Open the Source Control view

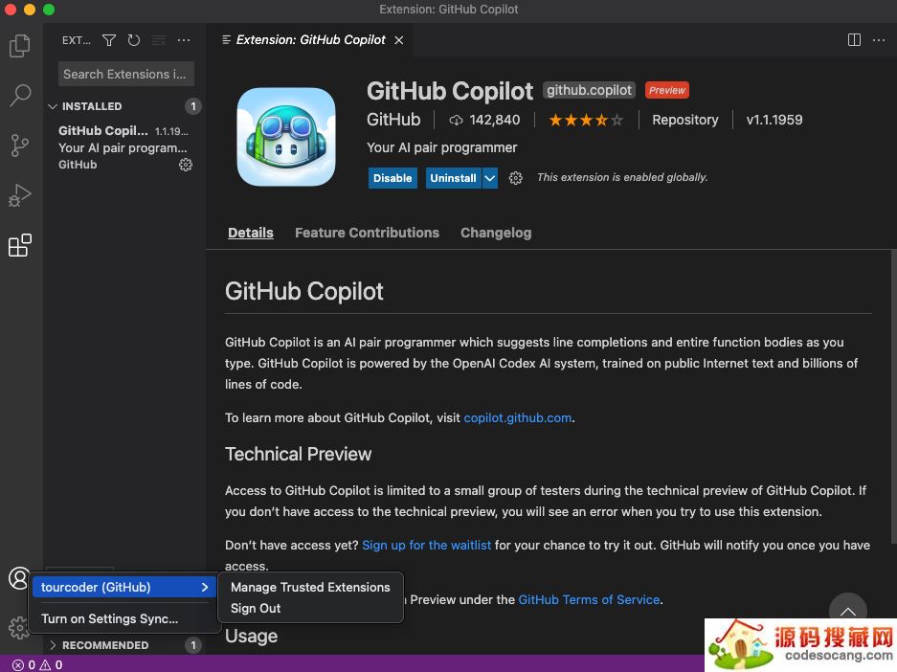[x=20, y=145]
